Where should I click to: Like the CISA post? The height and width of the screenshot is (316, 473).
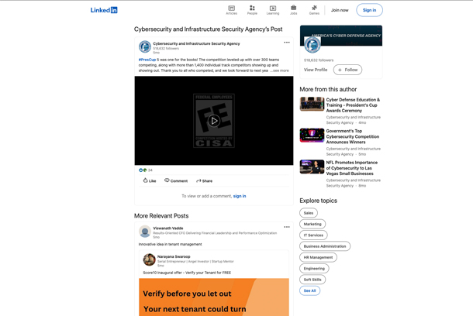[150, 180]
